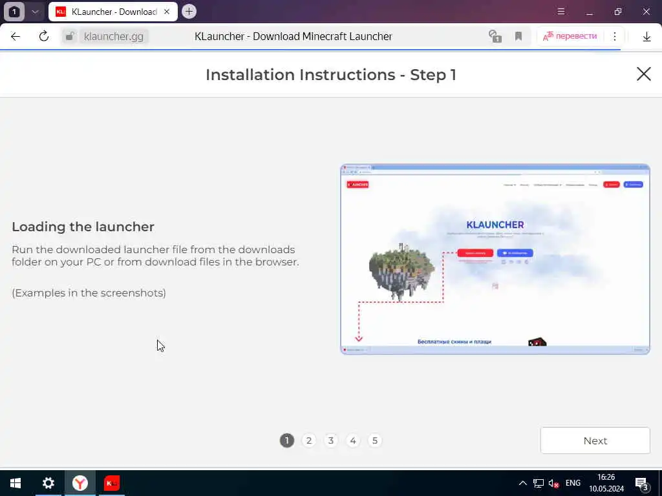Image resolution: width=662 pixels, height=496 pixels.
Task: Show hidden system tray icons
Action: (522, 483)
